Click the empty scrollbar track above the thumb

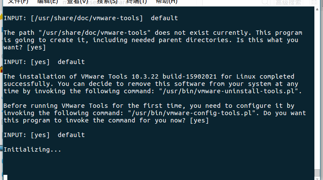(x=317, y=90)
